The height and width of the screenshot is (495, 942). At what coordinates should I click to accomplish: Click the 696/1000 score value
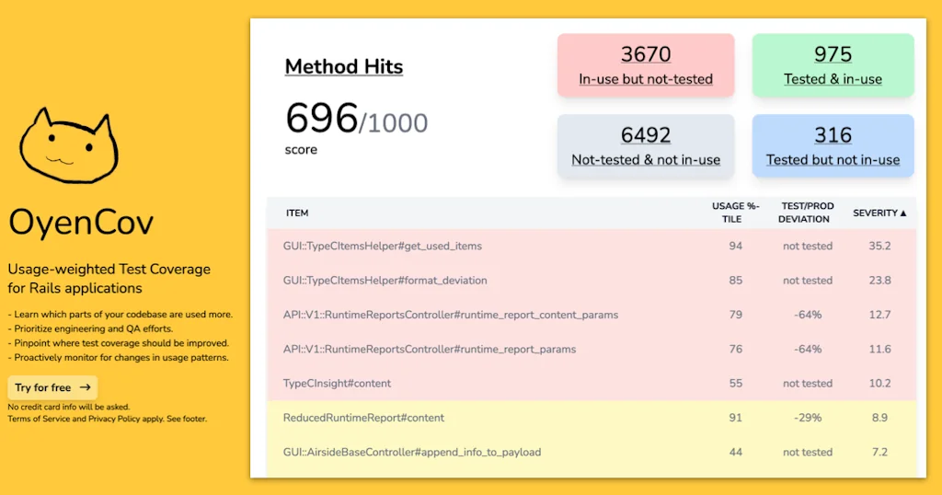tap(356, 120)
